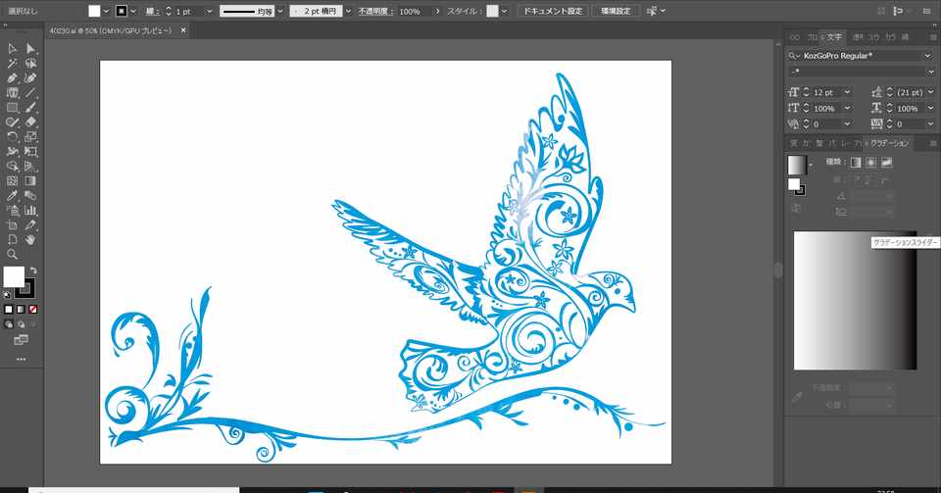Expand opacity 100% arrow
The width and height of the screenshot is (941, 493).
tap(437, 12)
